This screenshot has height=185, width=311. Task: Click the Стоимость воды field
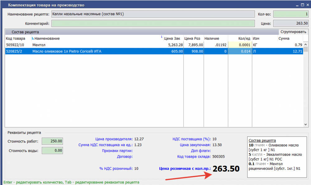point(52,150)
